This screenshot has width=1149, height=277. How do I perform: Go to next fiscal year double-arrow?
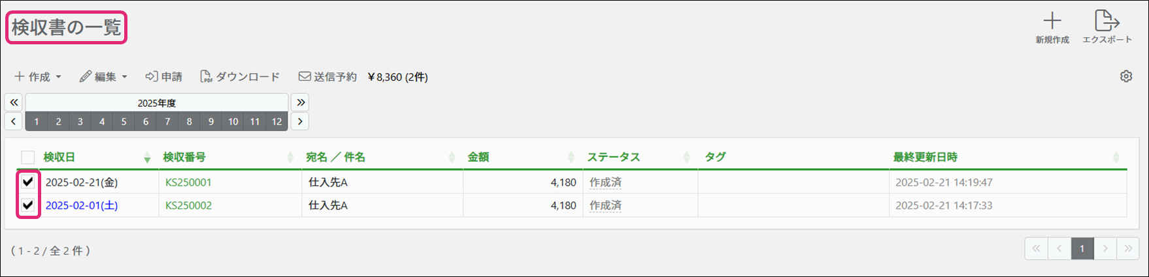[300, 102]
